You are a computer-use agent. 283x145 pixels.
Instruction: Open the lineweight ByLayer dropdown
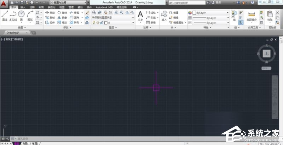click(210, 18)
